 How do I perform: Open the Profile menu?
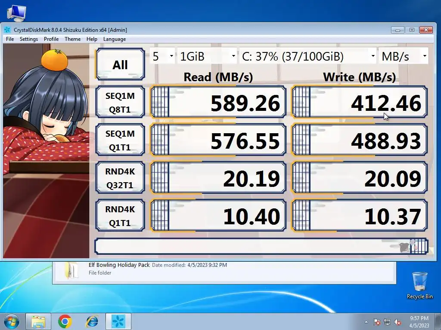pyautogui.click(x=51, y=39)
